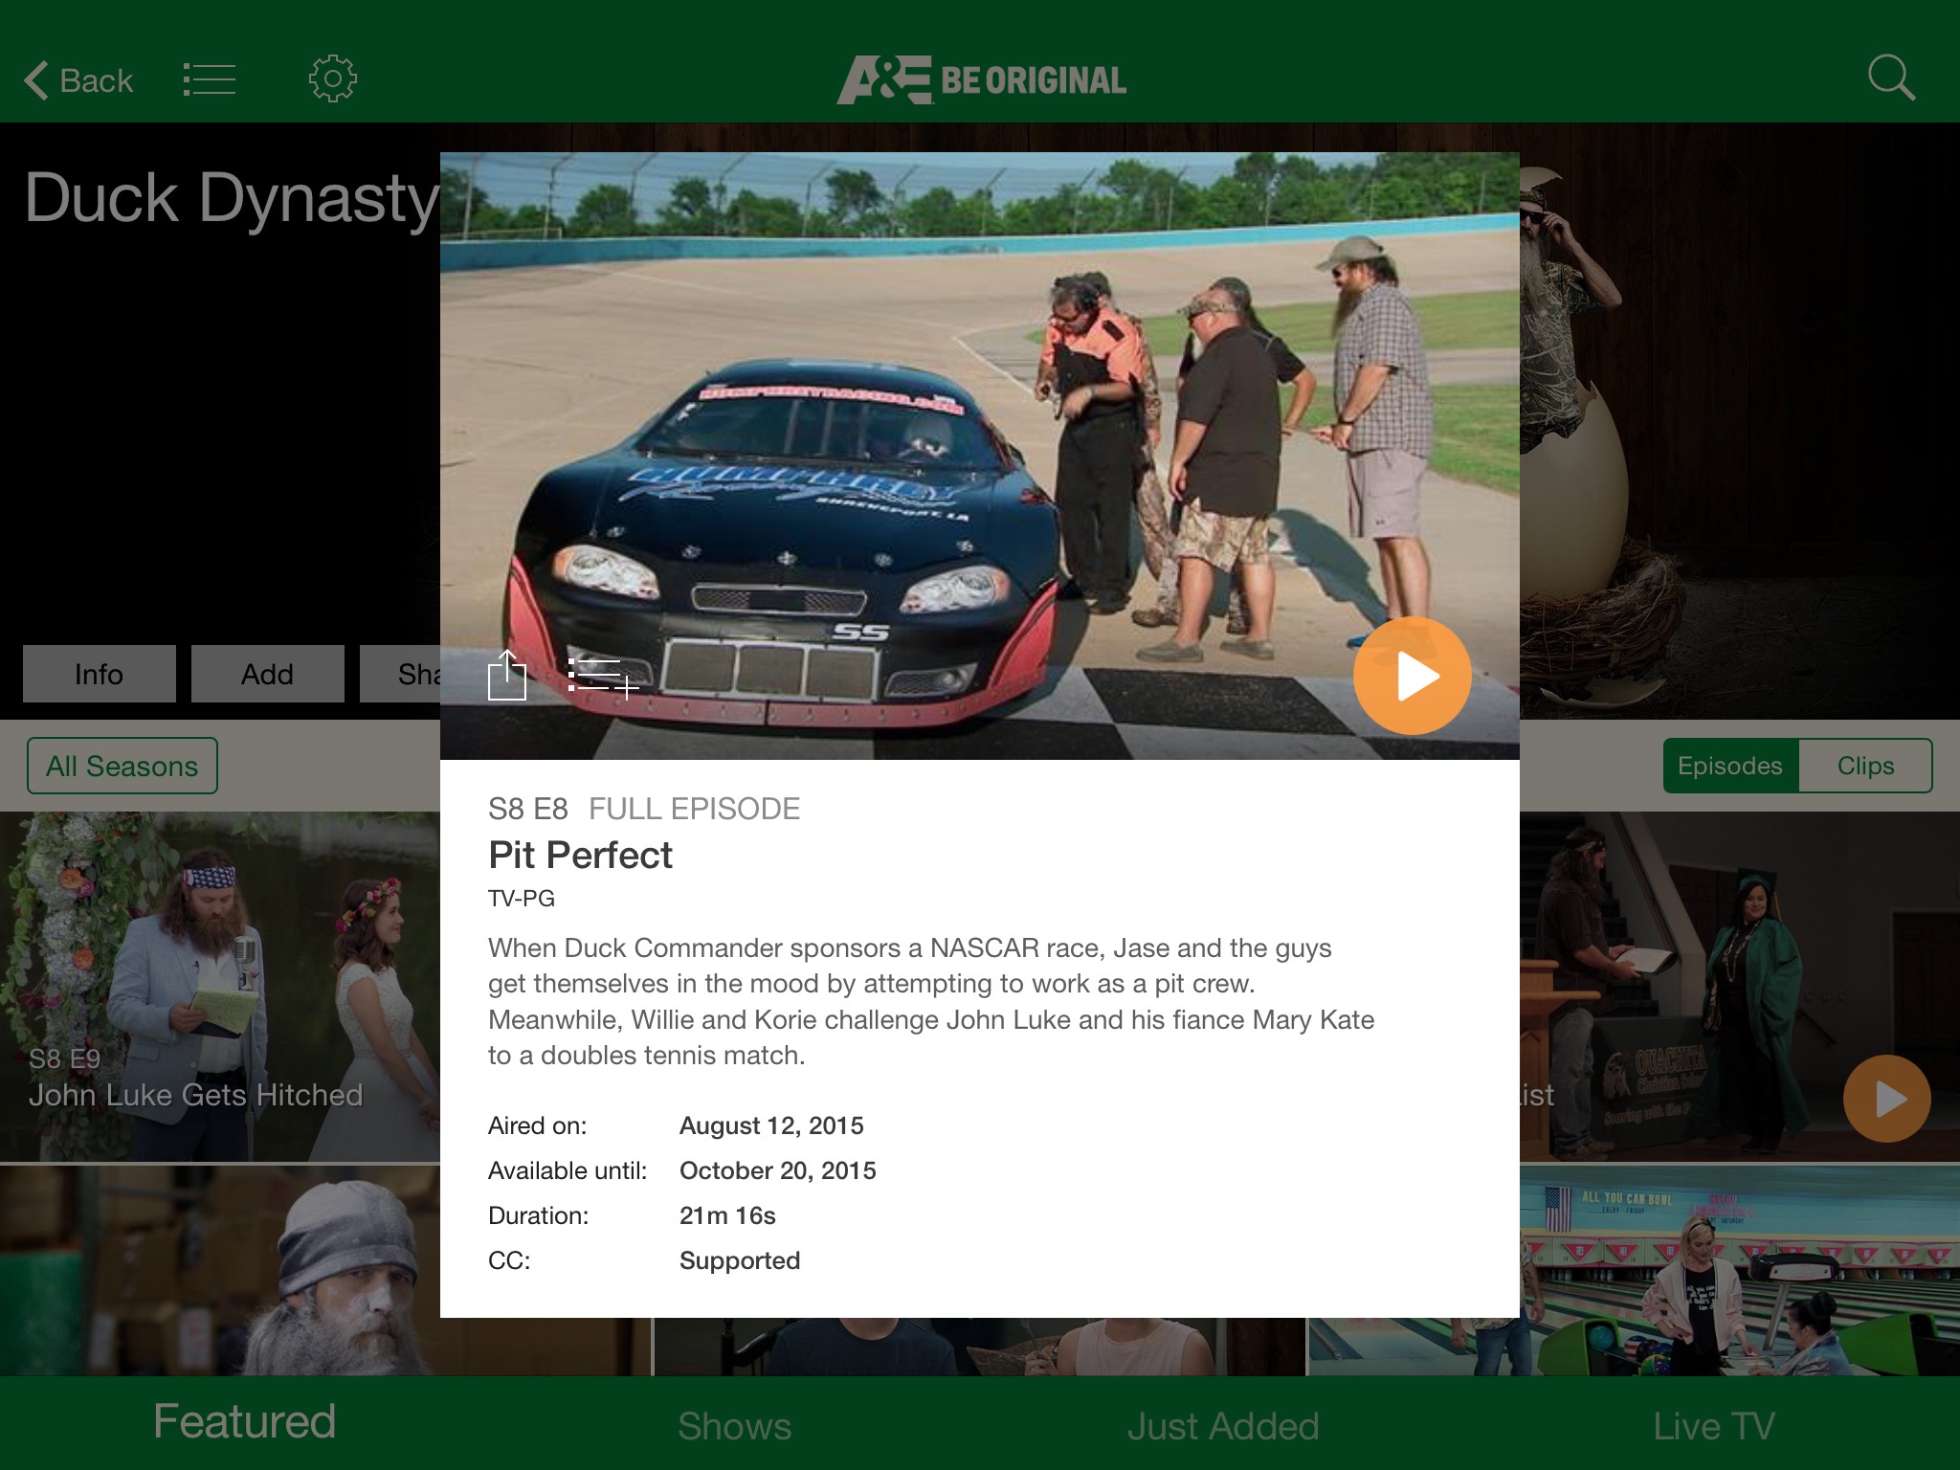Open the Info button for Duck Dynasty
The image size is (1960, 1470).
(x=100, y=674)
